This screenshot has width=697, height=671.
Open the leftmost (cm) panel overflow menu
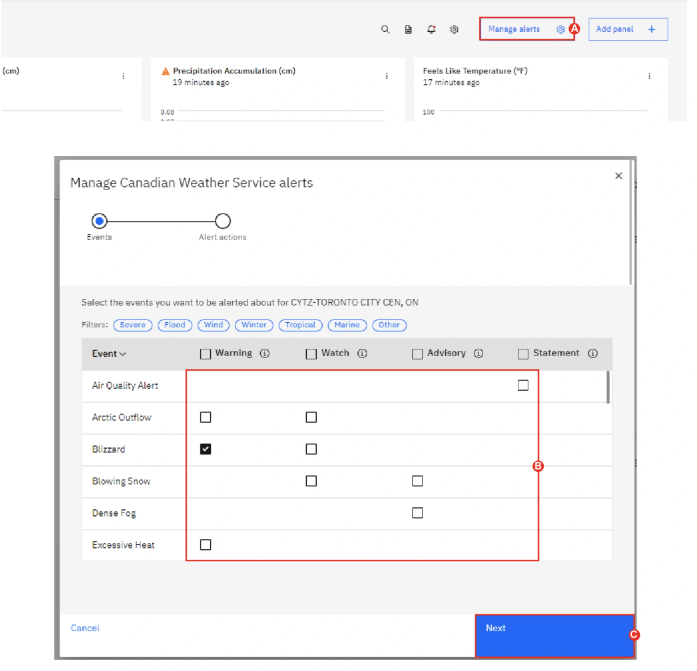point(123,76)
